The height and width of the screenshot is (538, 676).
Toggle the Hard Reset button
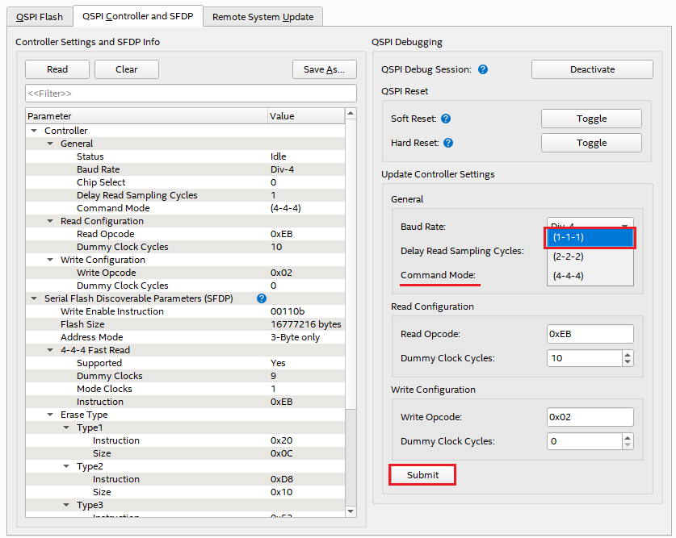tap(591, 143)
